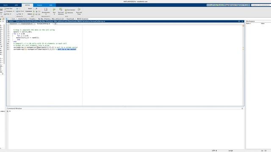This screenshot has width=271, height=152.
Task: Click the Run green play icon
Action: [x=54, y=9]
